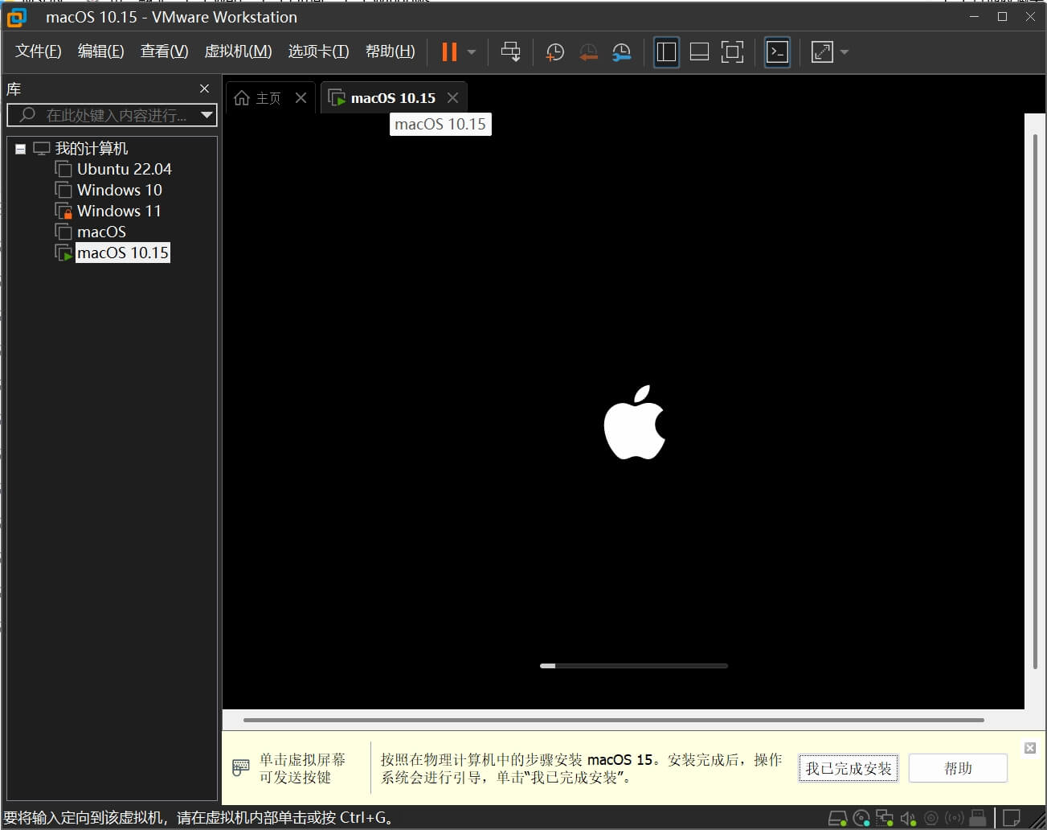Open the 帮助(H) menu

(390, 51)
